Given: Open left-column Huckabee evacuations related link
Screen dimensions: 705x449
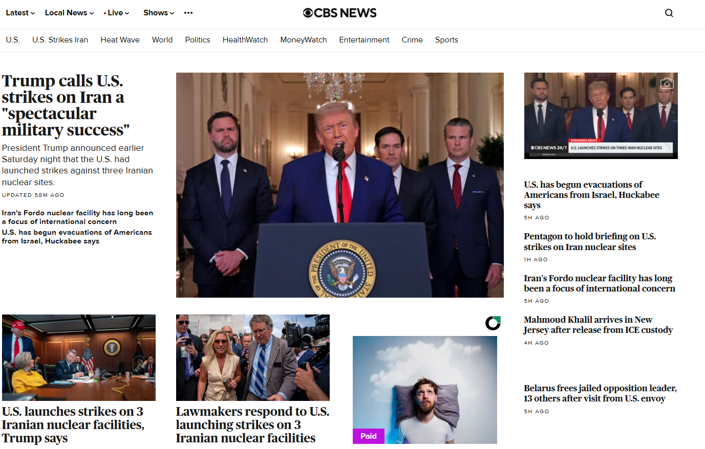Looking at the screenshot, I should click(77, 237).
